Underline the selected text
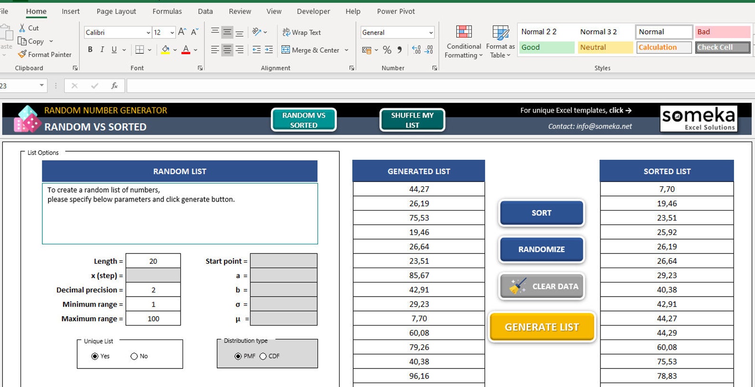Image resolution: width=755 pixels, height=387 pixels. (x=114, y=49)
